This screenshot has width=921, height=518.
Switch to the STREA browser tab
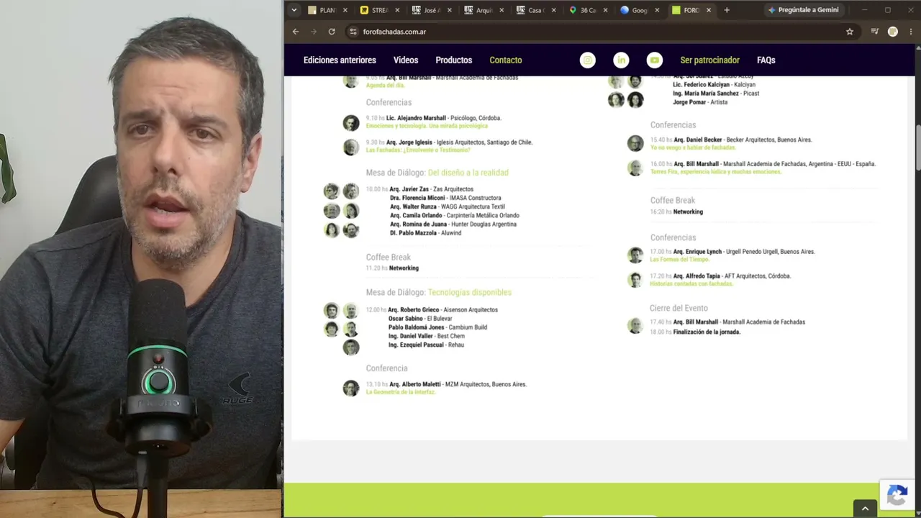pyautogui.click(x=379, y=10)
